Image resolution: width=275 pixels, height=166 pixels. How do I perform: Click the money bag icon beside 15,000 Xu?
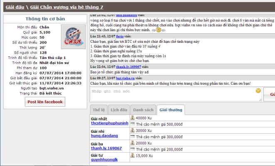(133, 155)
